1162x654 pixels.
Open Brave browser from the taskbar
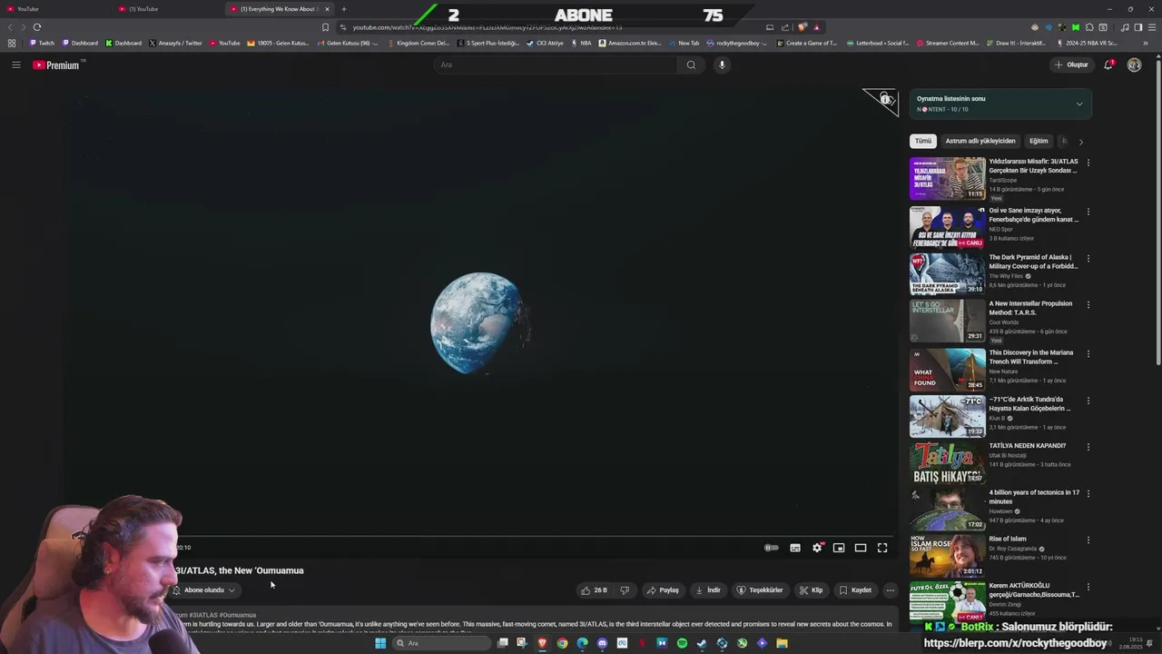[542, 643]
